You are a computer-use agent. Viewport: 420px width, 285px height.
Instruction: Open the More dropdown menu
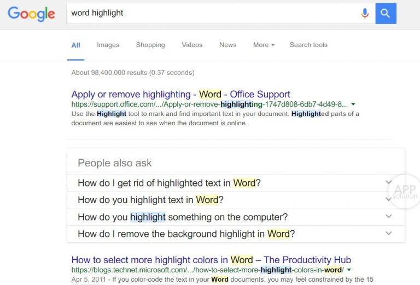264,45
